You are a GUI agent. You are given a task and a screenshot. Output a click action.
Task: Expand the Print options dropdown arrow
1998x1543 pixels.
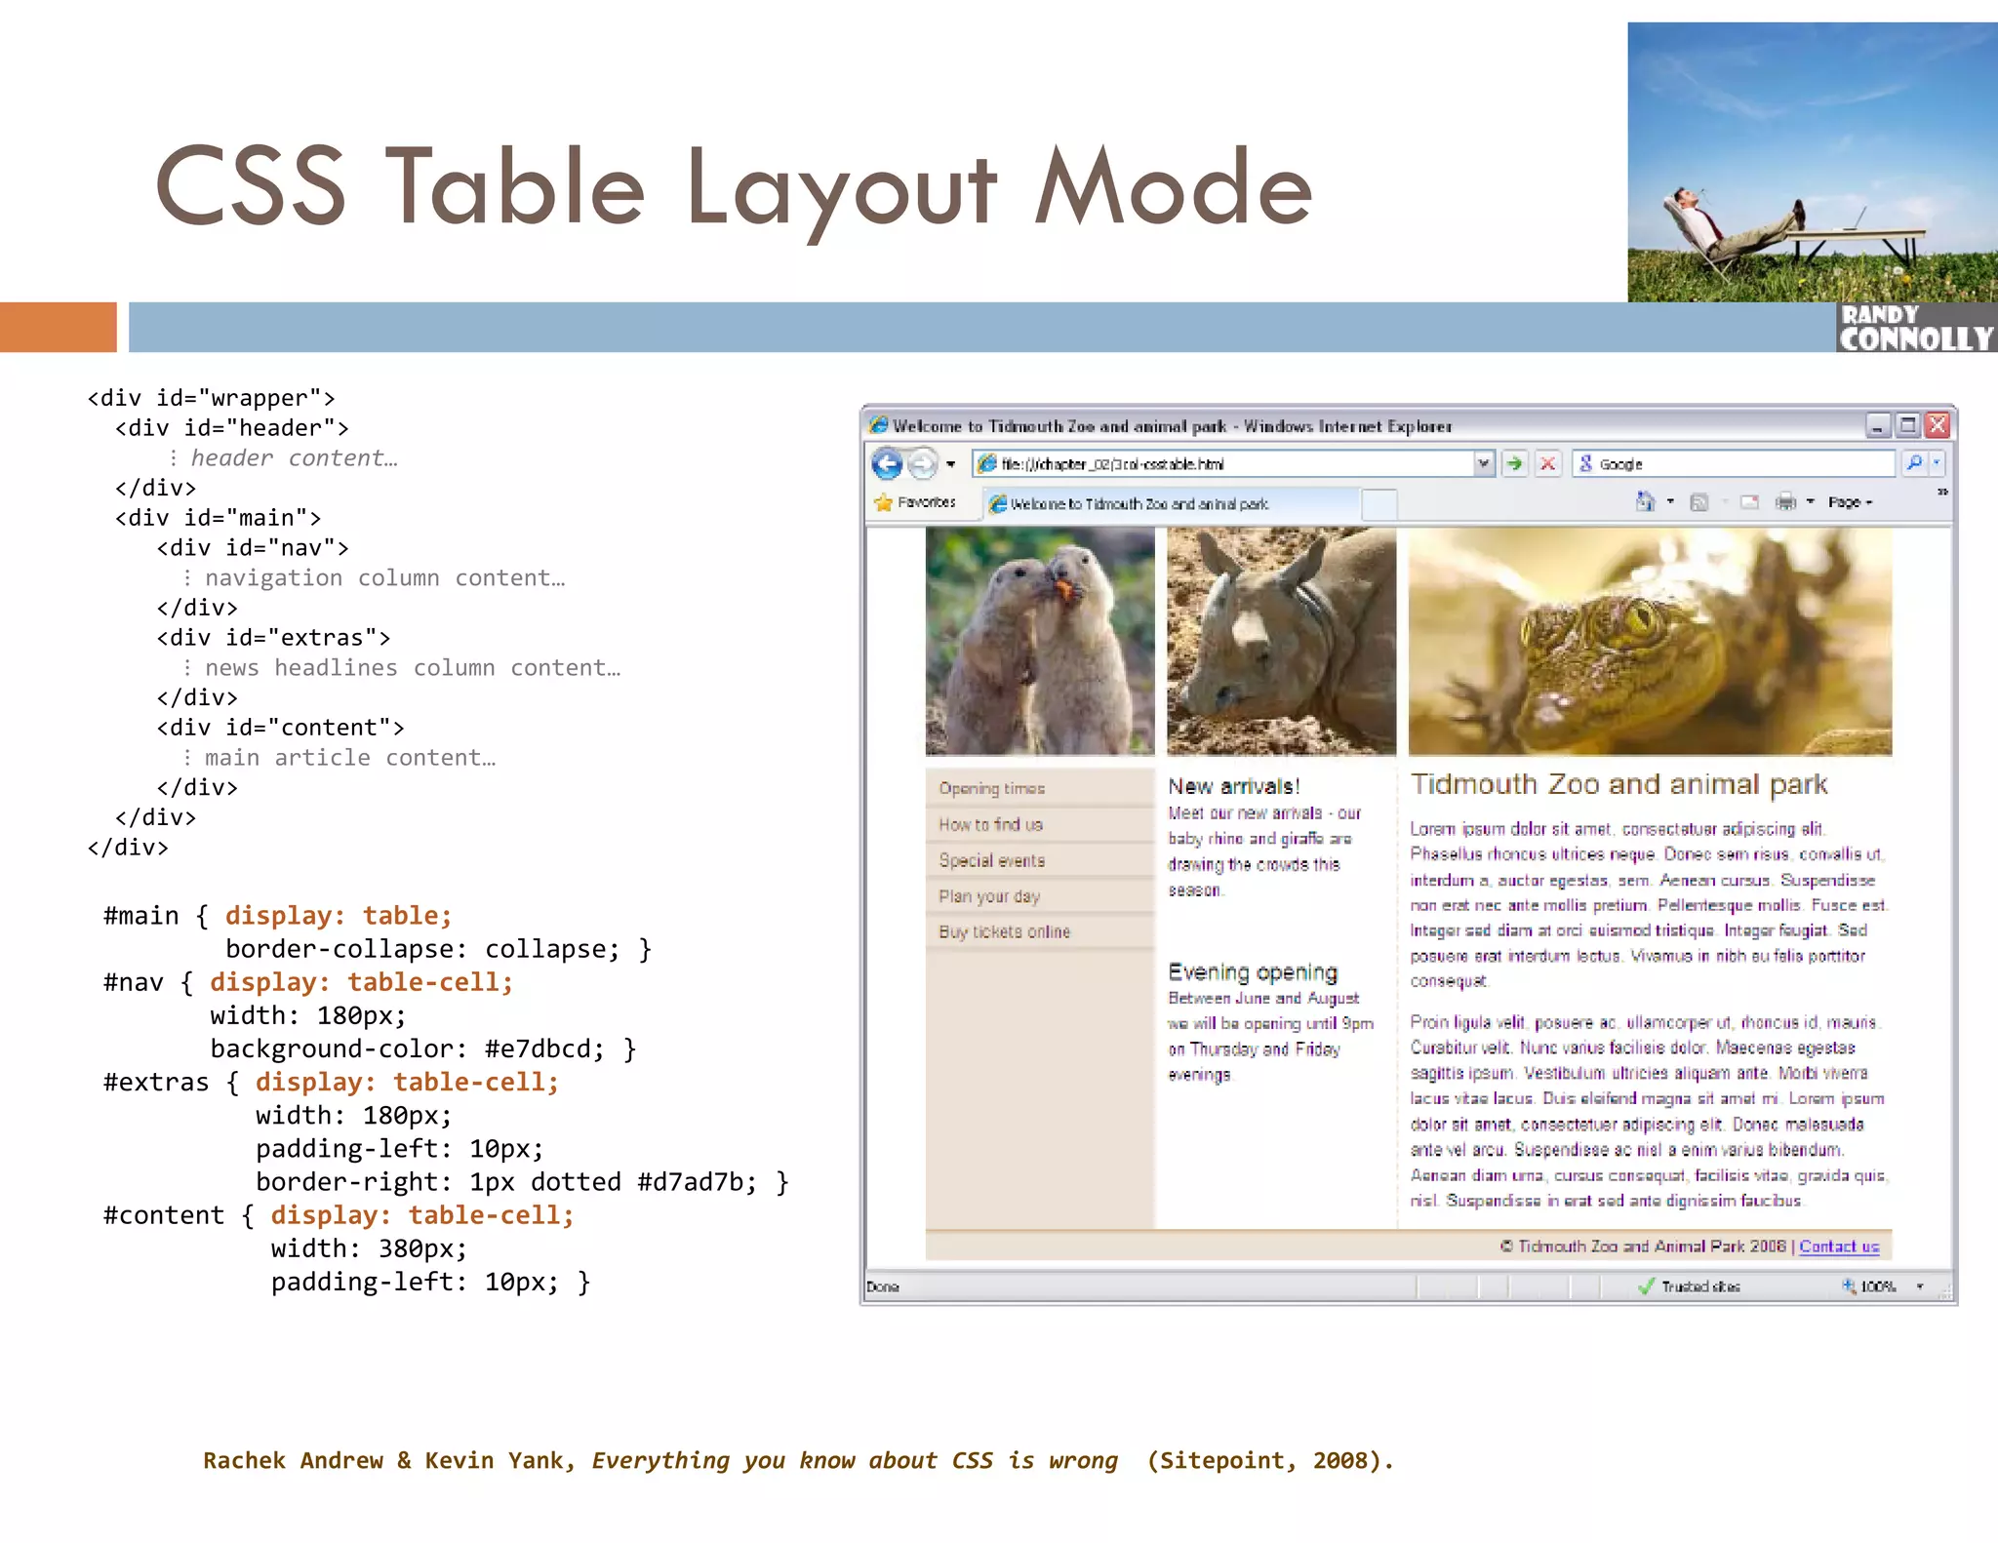(1810, 502)
